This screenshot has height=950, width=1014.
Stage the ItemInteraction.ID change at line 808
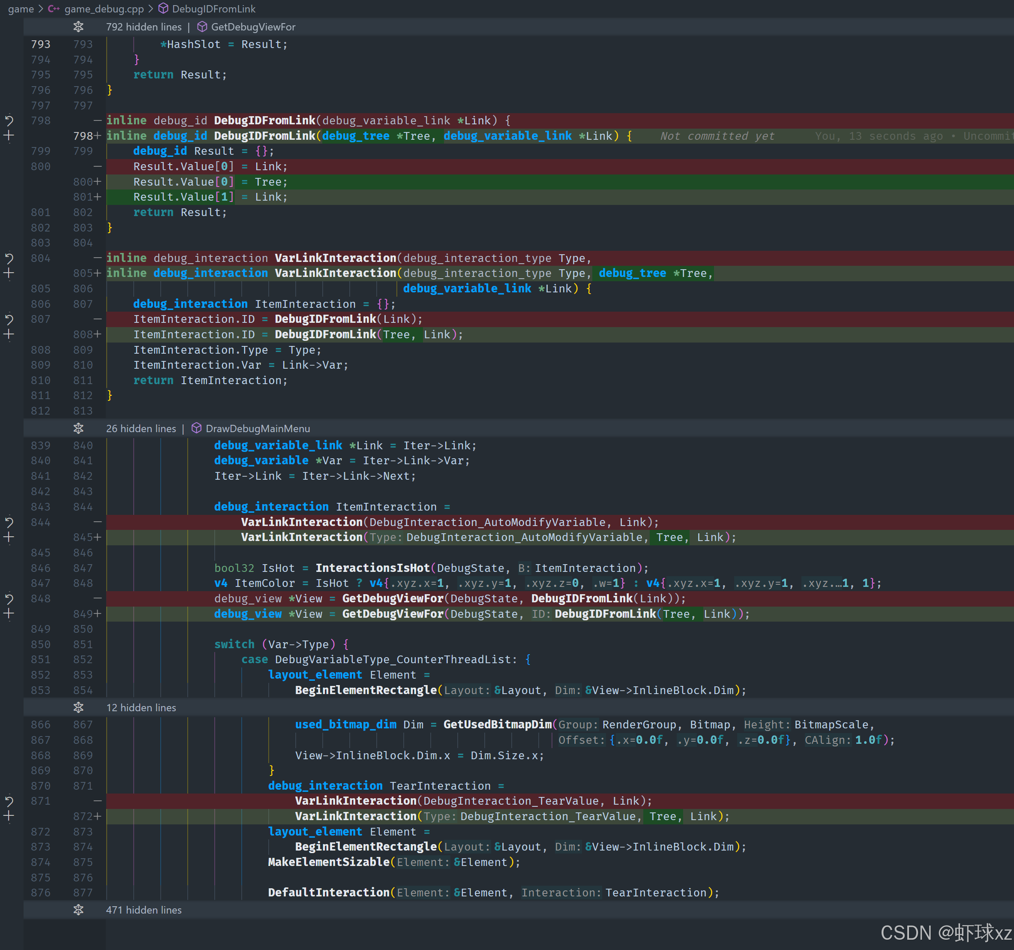[9, 335]
